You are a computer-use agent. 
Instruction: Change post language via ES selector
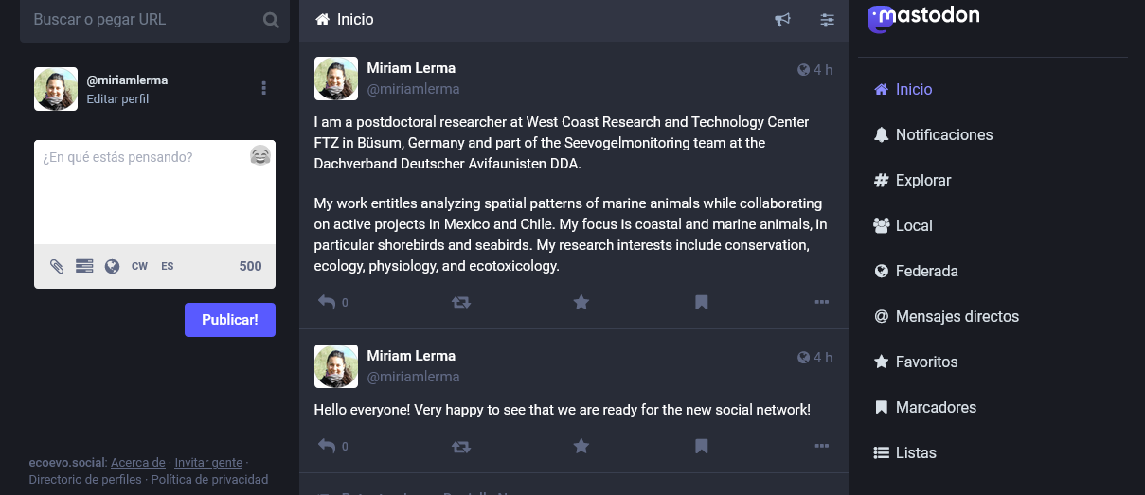tap(167, 266)
